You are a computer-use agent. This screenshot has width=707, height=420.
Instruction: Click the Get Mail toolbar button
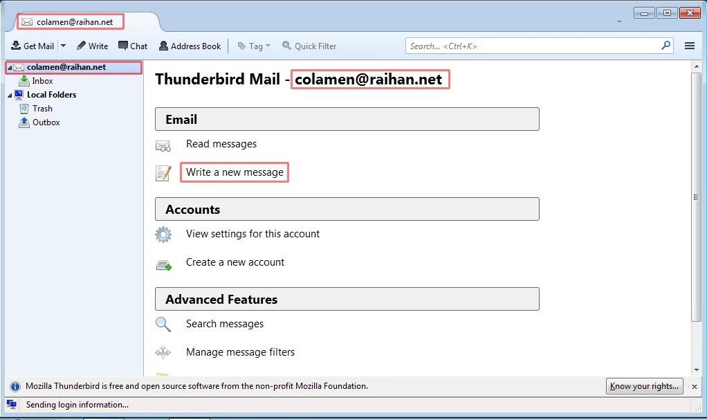tap(33, 46)
